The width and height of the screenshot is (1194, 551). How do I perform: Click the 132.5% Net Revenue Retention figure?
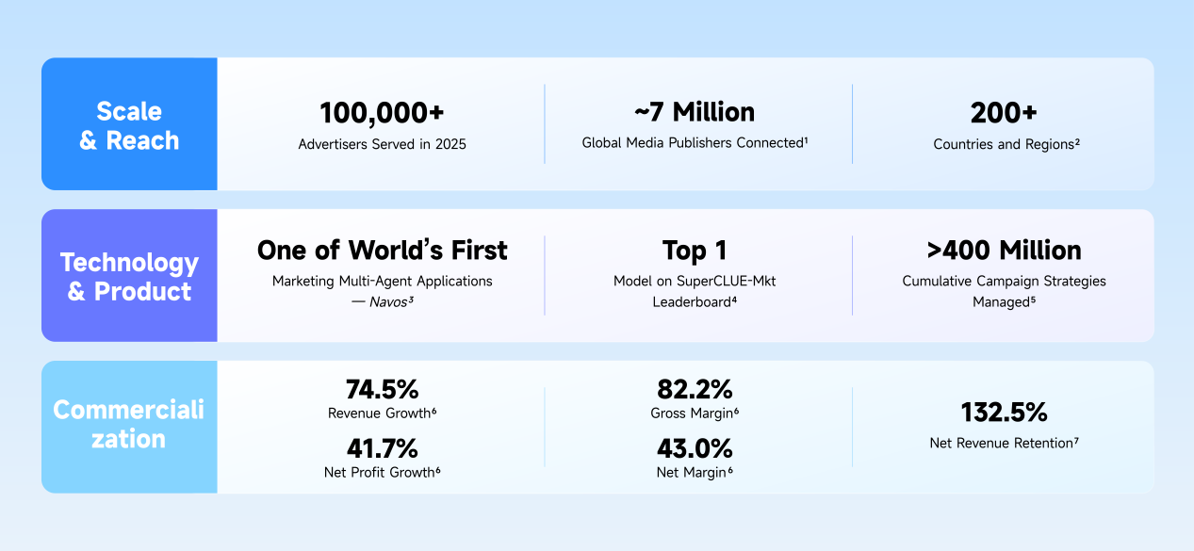click(x=1004, y=413)
